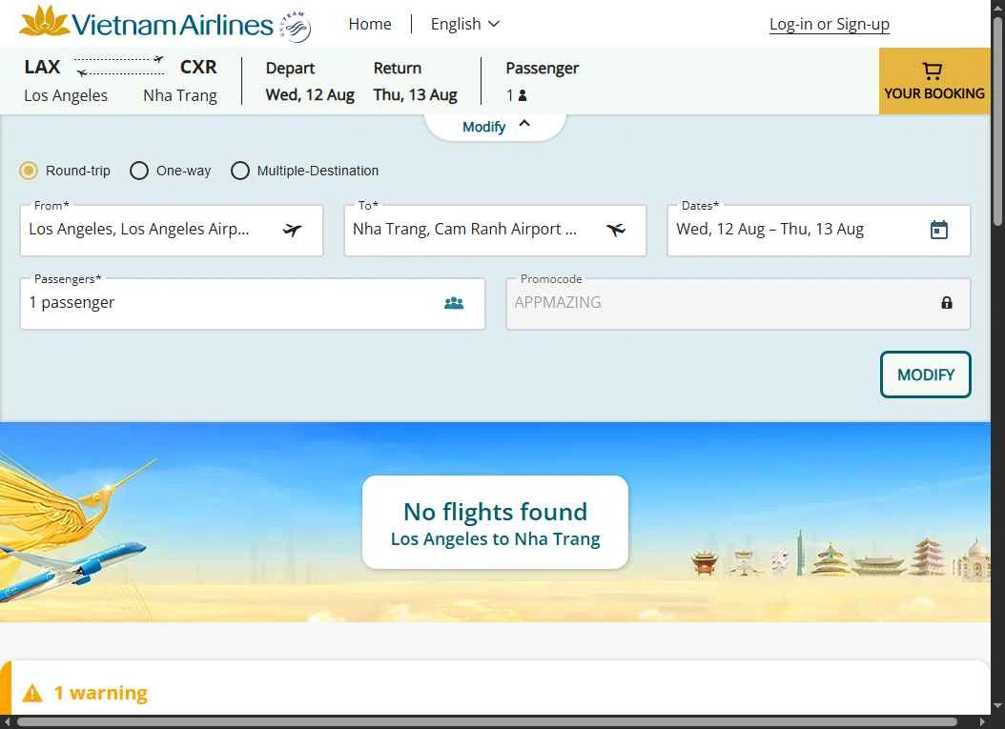Select the Multiple-Destination radio button
Screen dimensions: 1005x729
coord(239,171)
